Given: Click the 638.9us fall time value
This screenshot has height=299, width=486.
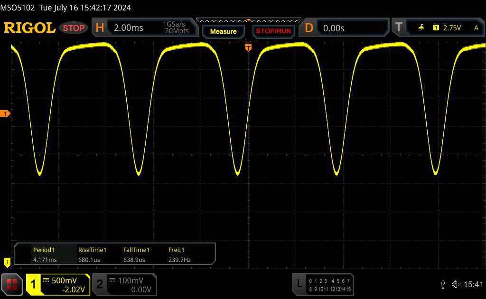Looking at the screenshot, I should coord(134,260).
